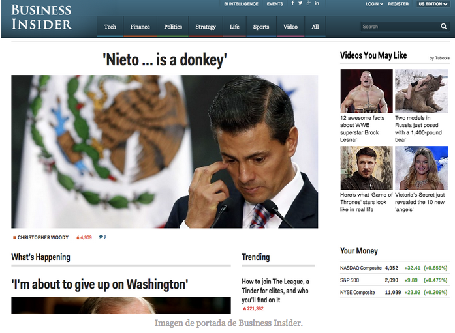Screen dimensions: 455x333
Task: Open the Google Plus icon in header
Action: click(x=309, y=3)
